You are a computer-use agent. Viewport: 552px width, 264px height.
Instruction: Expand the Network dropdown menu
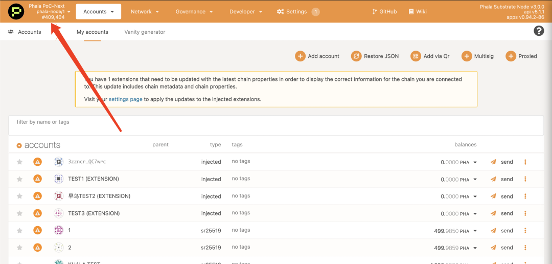pos(145,11)
